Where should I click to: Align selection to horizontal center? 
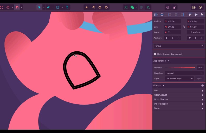[x=176, y=15]
